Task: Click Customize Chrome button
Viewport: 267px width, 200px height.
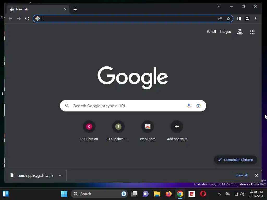Action: point(235,160)
